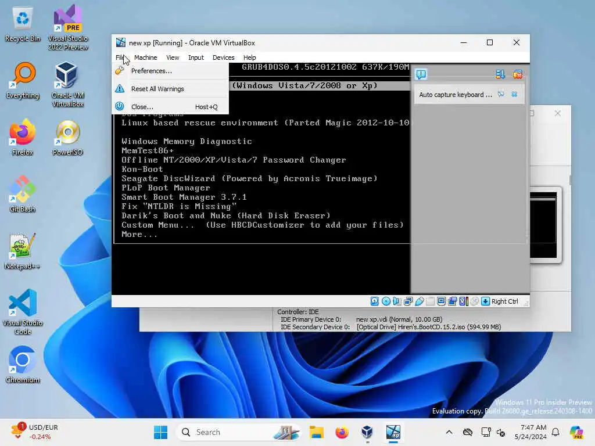Image resolution: width=595 pixels, height=446 pixels.
Task: Open the Devices menu
Action: 223,57
